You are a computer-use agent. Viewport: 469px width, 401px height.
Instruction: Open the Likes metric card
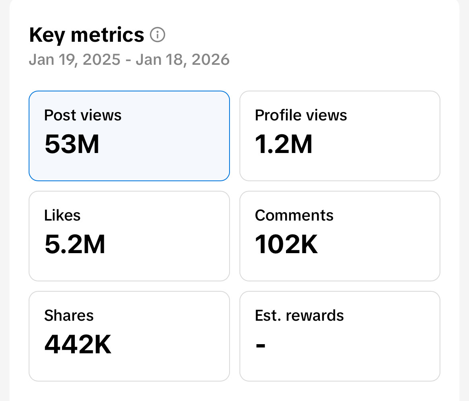click(129, 236)
